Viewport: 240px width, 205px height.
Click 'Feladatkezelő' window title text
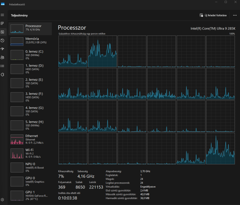click(17, 5)
